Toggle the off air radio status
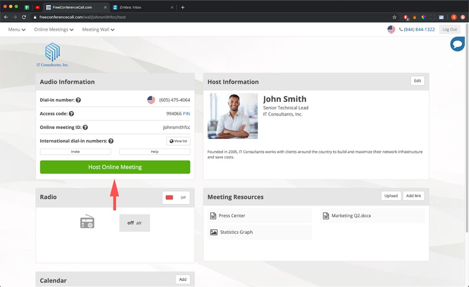469x287 pixels. (x=134, y=223)
